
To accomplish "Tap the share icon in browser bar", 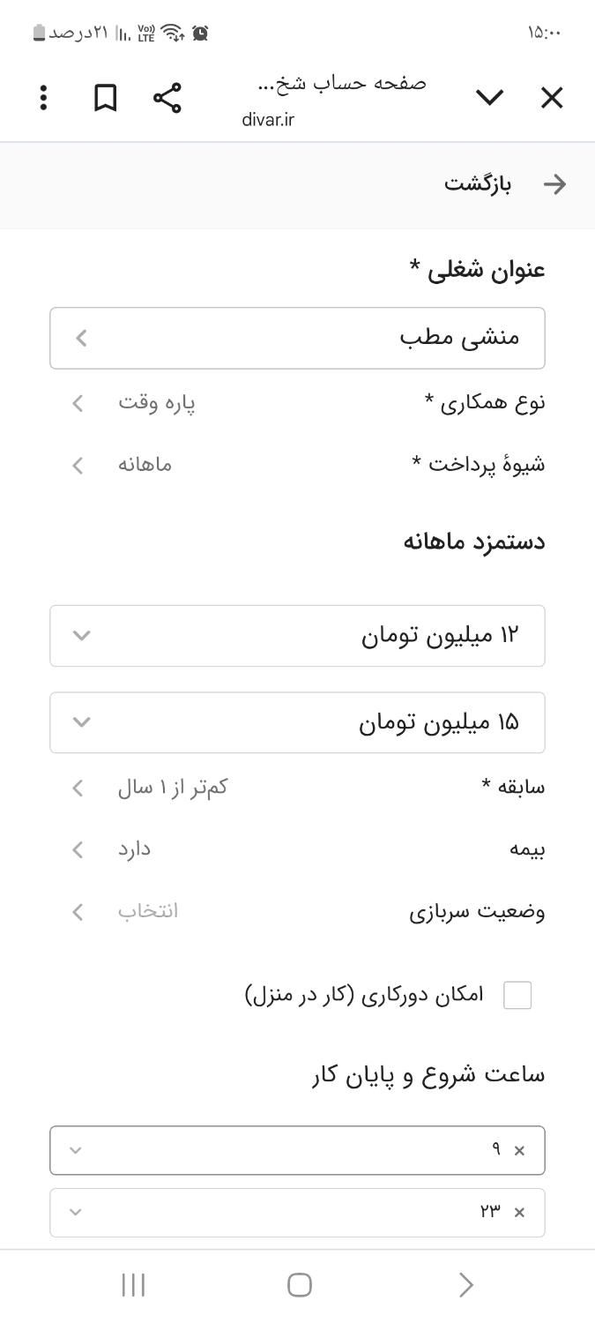I will (167, 98).
